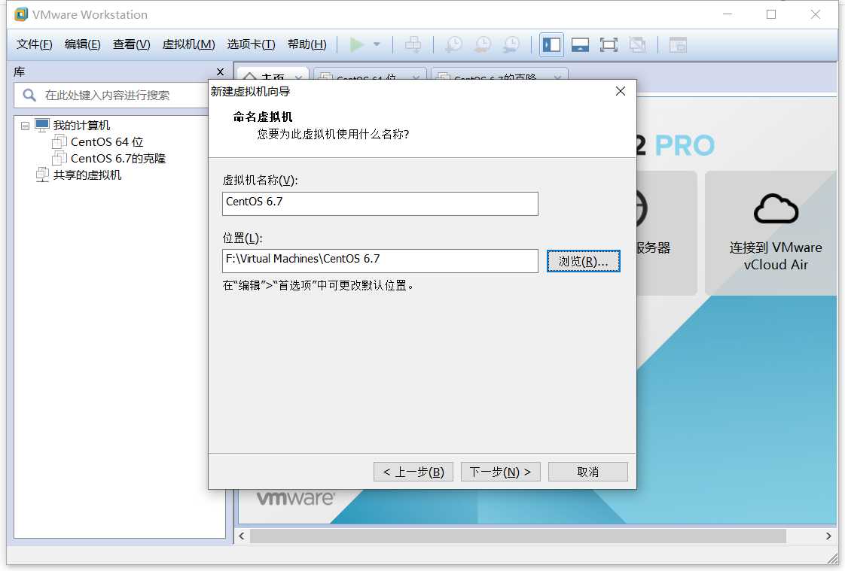The image size is (845, 571).
Task: Click the 您要为此虚拟机使用什么名称? text
Action: (x=333, y=134)
